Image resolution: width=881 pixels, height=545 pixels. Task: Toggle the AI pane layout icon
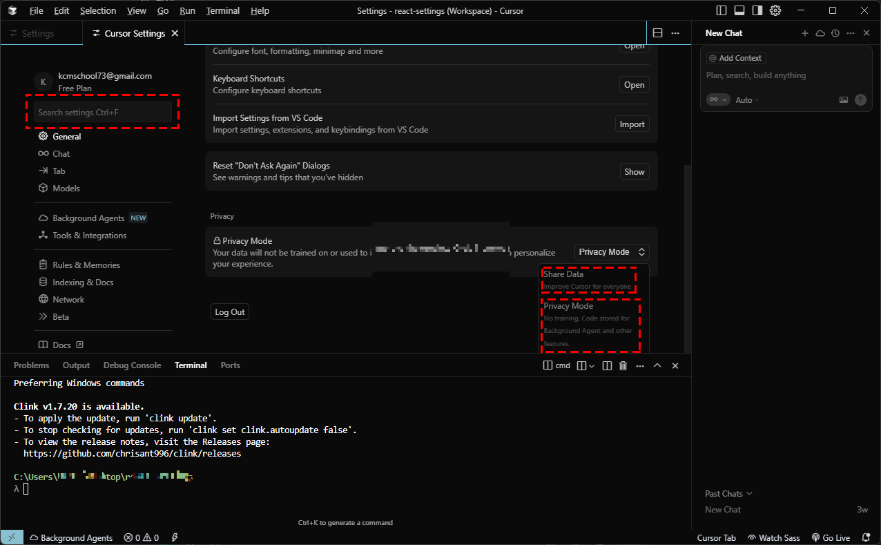pos(757,10)
